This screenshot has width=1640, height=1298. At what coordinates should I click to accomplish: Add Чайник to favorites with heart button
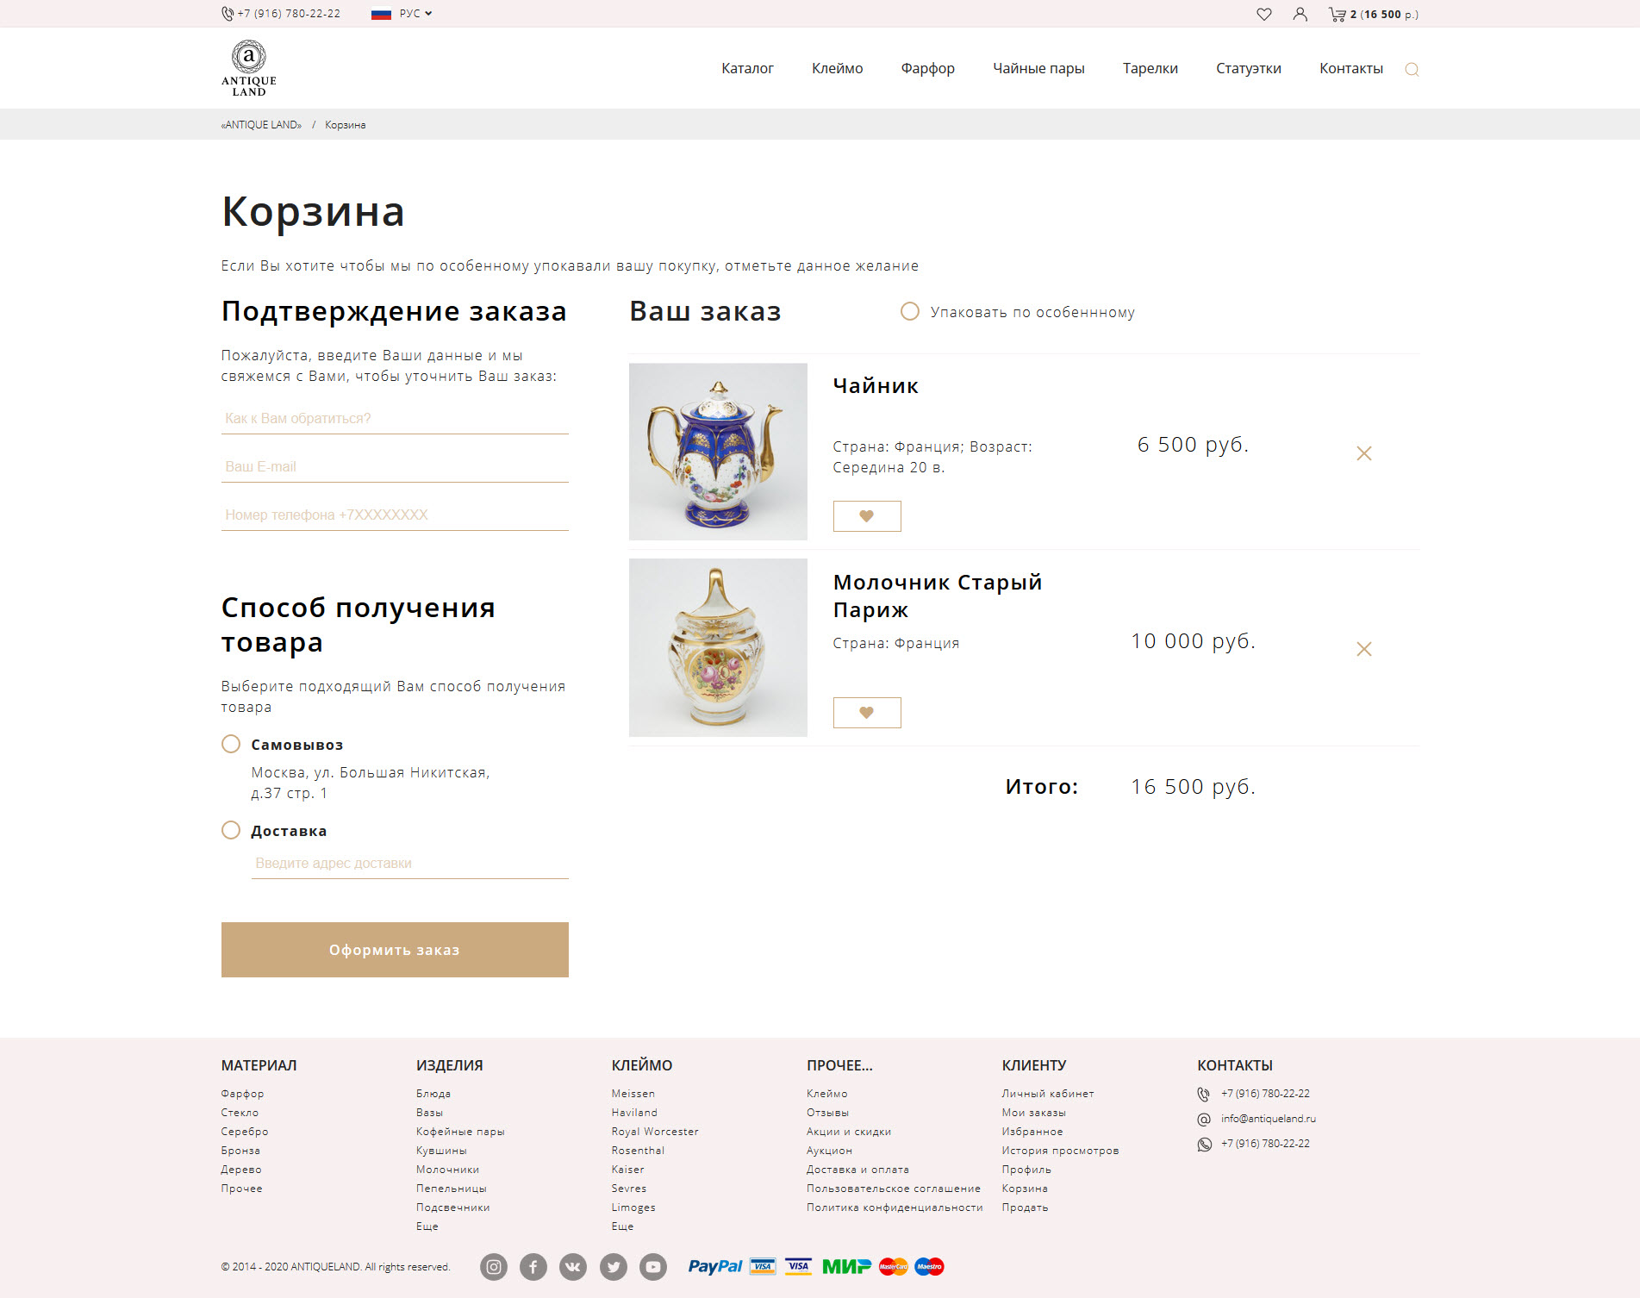click(x=867, y=516)
